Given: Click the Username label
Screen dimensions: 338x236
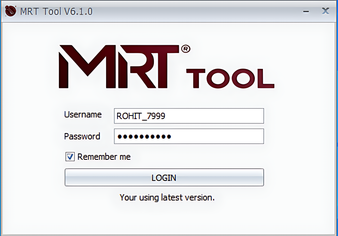Looking at the screenshot, I should pyautogui.click(x=83, y=115).
